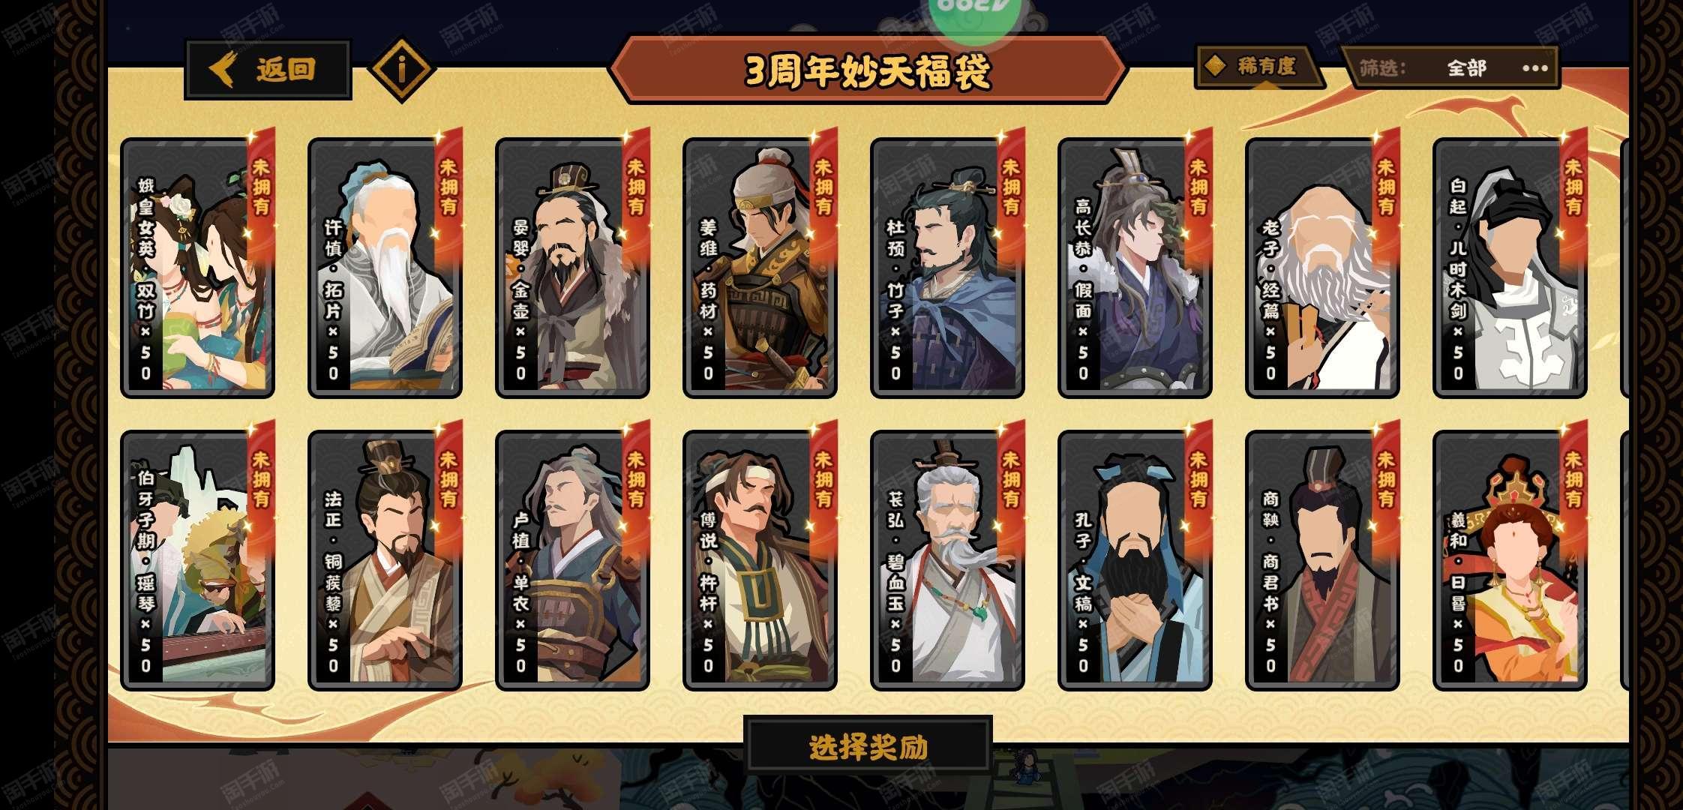Select the 娥皇女英·双竹 card
Screen dimensions: 1683x810
(197, 268)
